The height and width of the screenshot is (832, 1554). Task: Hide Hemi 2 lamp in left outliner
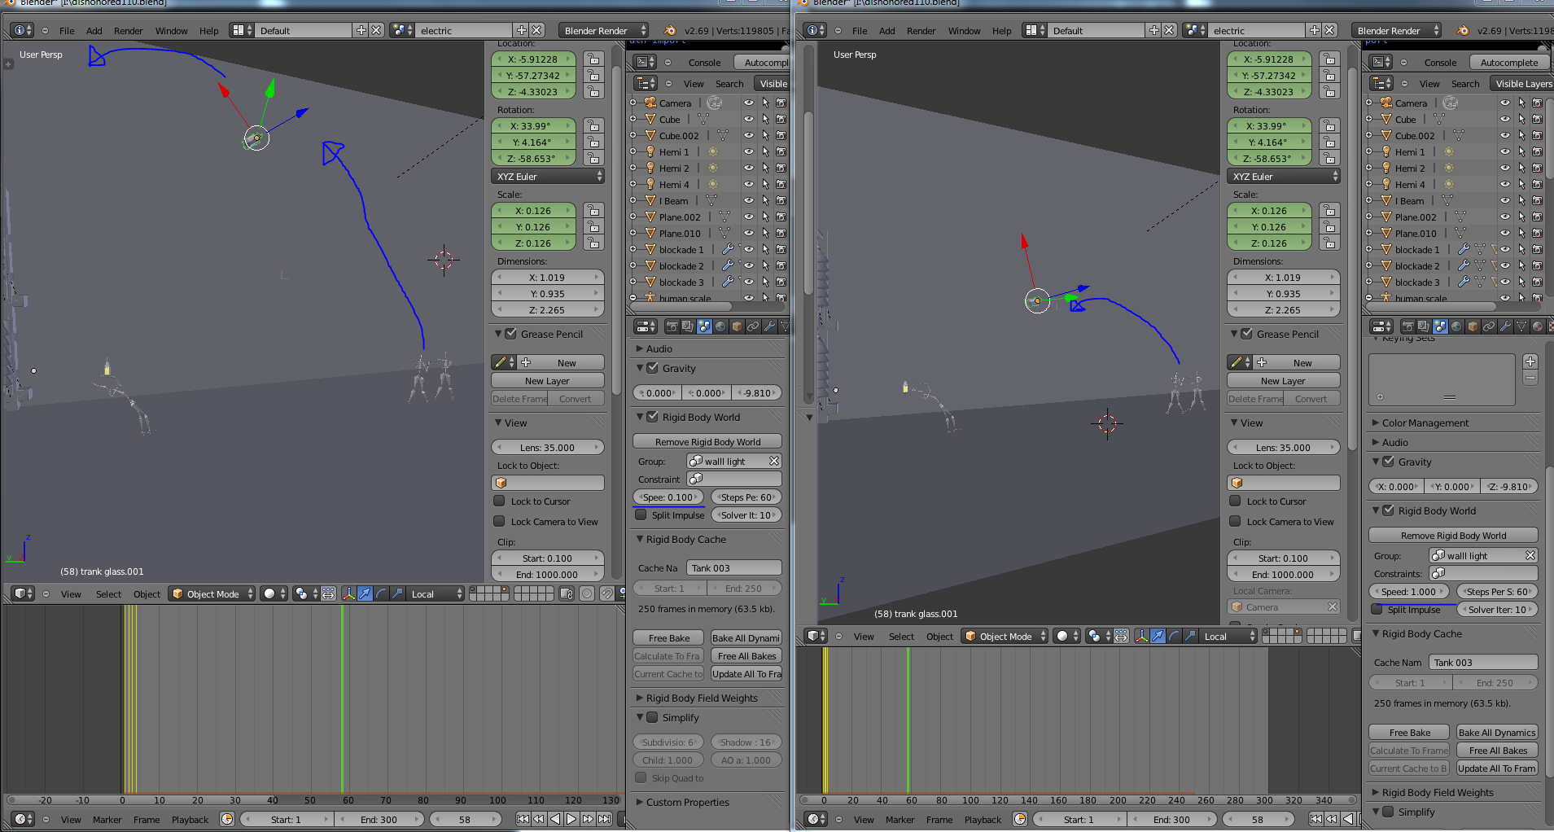tap(748, 169)
